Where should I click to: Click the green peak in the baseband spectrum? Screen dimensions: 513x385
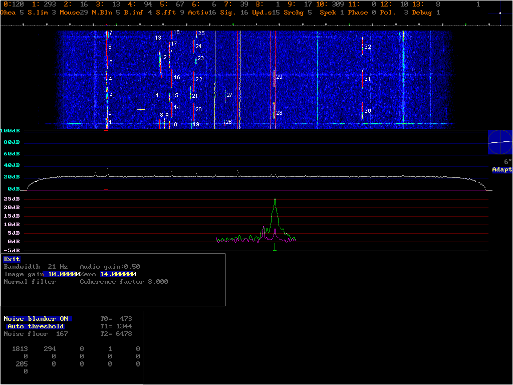[x=275, y=201]
